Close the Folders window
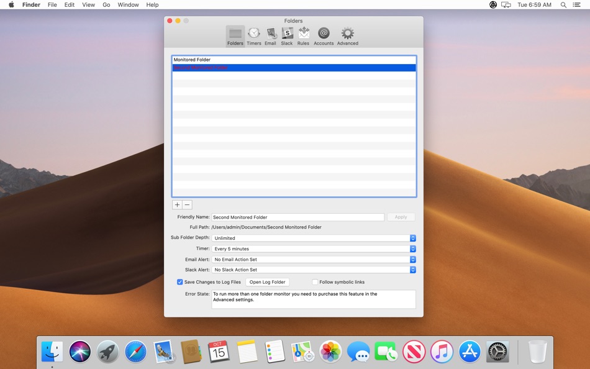This screenshot has height=369, width=590. coord(170,20)
